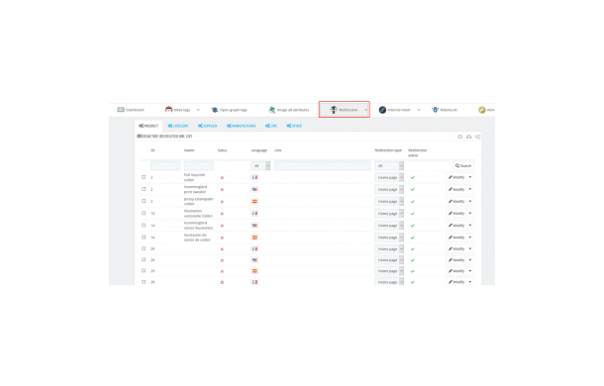Open Robots.txt section

click(x=445, y=110)
